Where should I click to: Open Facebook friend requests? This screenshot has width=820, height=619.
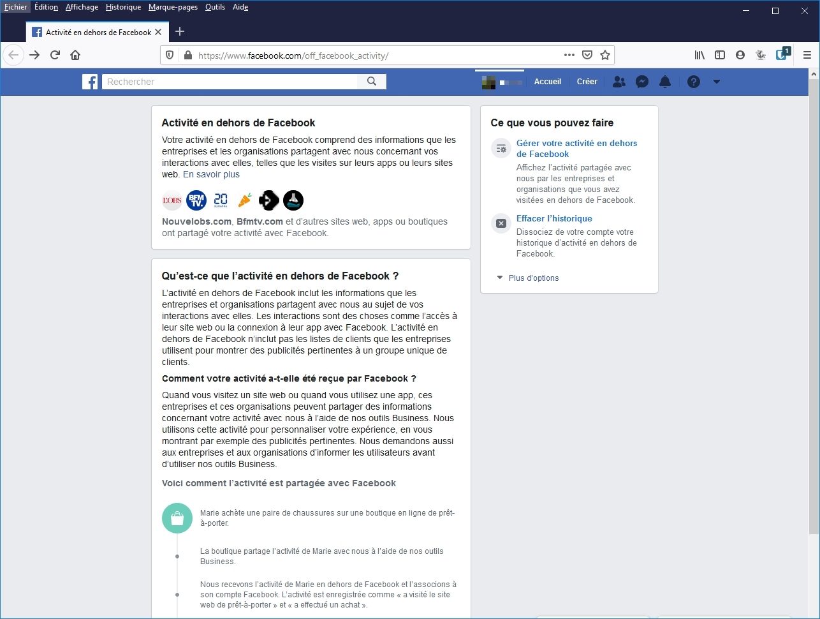[619, 82]
